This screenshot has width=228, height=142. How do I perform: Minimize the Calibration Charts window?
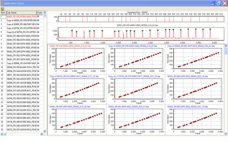coord(213,3)
